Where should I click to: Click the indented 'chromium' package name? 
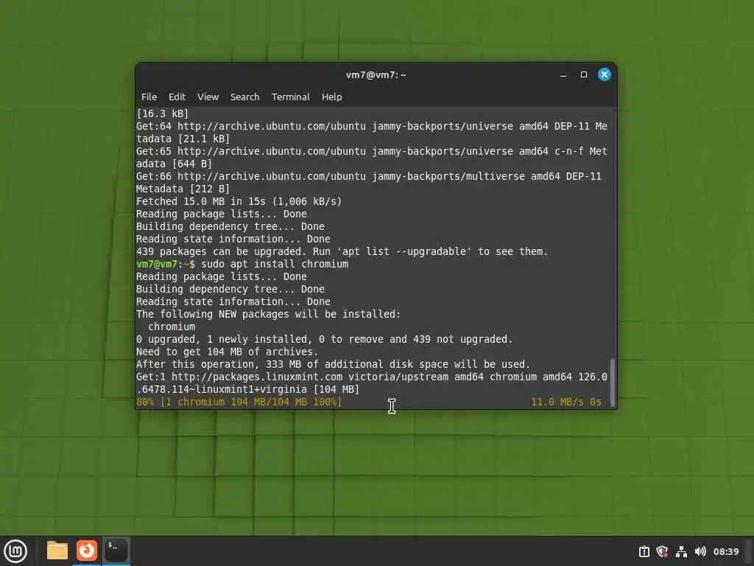(x=172, y=326)
